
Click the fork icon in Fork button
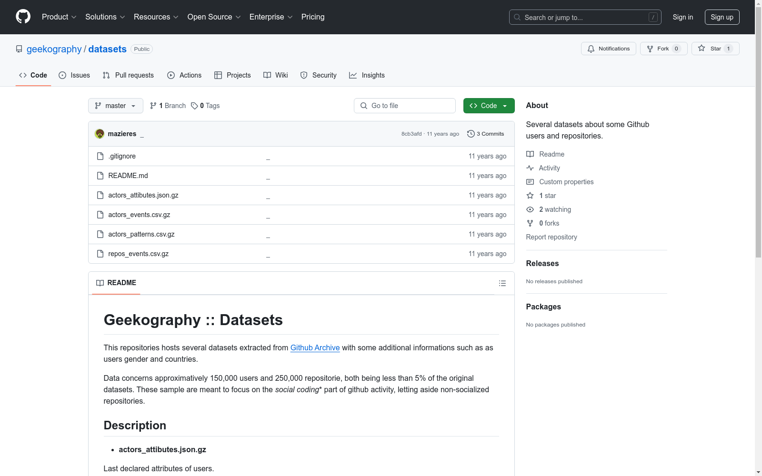(x=650, y=49)
